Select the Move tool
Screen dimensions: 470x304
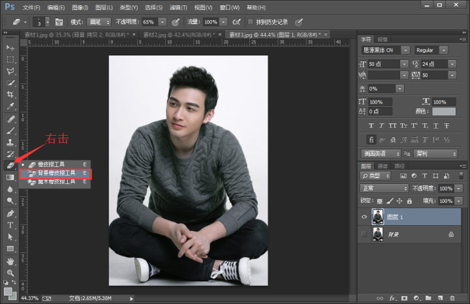tap(10, 48)
